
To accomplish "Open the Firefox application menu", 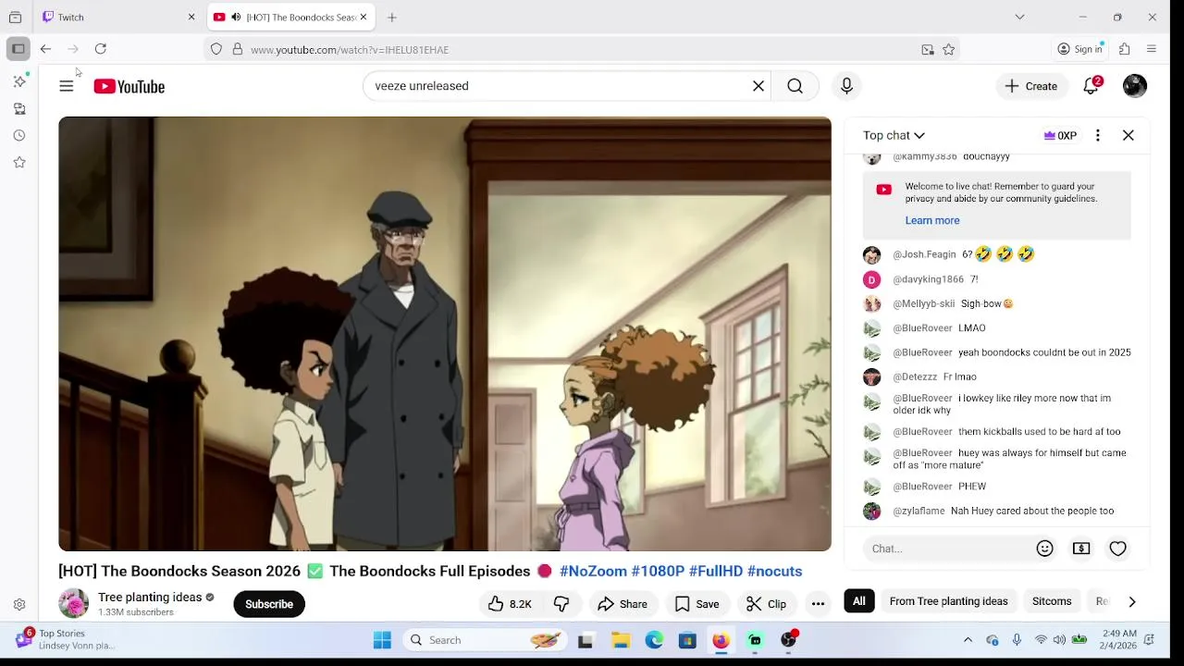I will (x=1152, y=49).
